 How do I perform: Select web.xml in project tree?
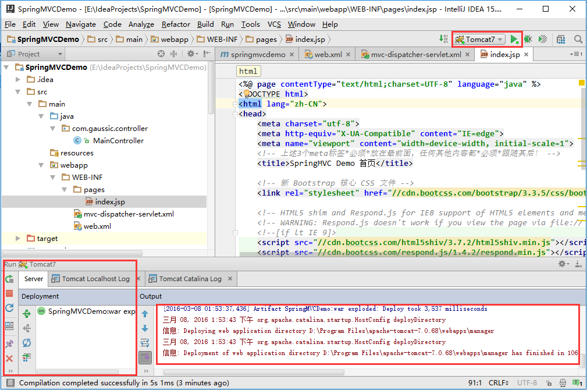click(x=97, y=226)
